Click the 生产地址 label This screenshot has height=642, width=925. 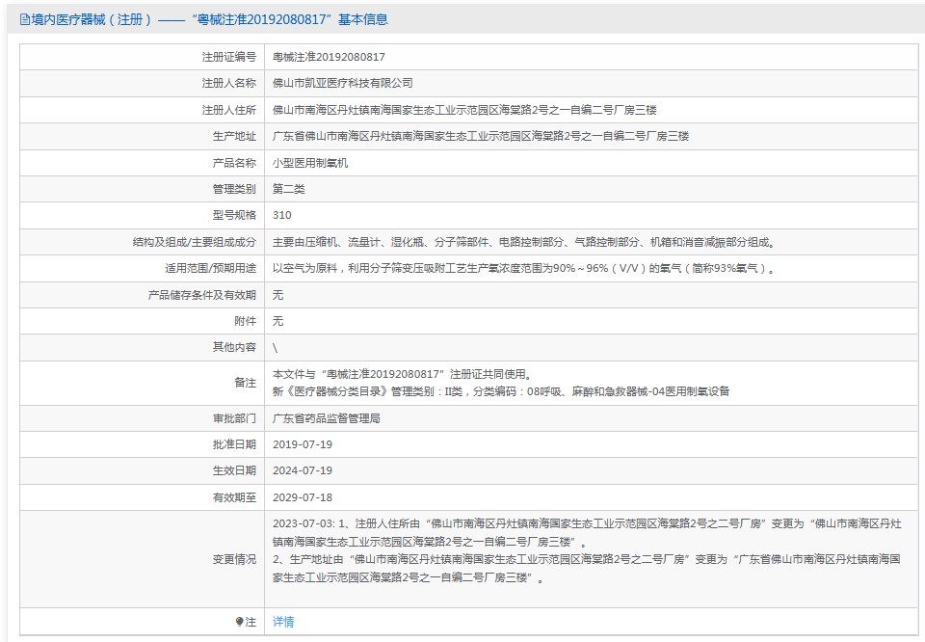(234, 136)
